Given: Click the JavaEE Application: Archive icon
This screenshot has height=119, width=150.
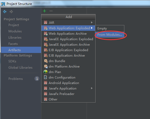Looking at the screenshot, I should (46, 45).
